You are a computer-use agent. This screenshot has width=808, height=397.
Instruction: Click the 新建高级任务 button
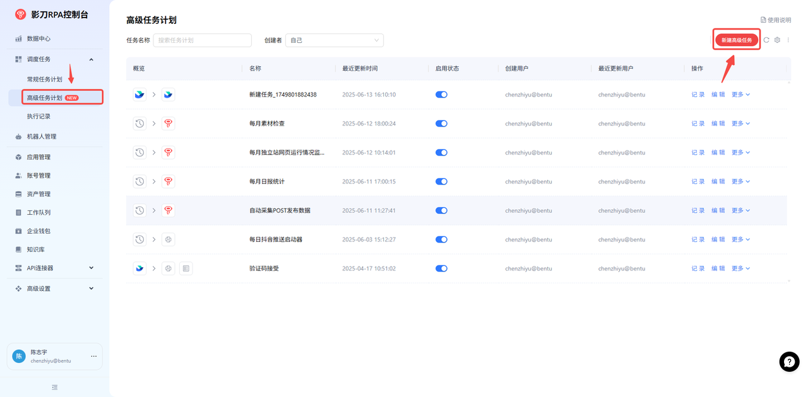pyautogui.click(x=737, y=40)
